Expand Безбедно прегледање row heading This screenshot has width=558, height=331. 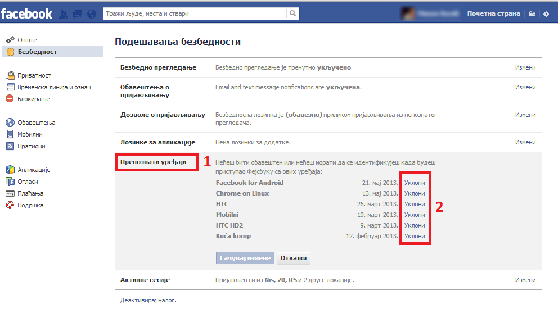(159, 67)
